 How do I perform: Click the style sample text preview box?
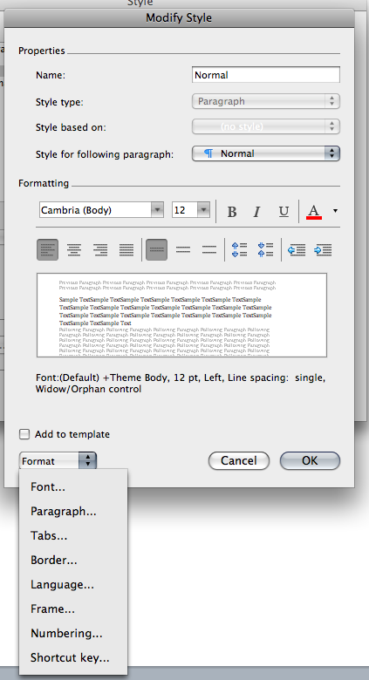(x=182, y=315)
